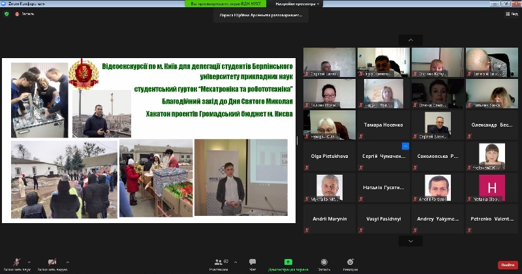The height and width of the screenshot is (274, 522).
Task: Click muted mic icon on Andrii Marynin tile
Action: pos(307,230)
